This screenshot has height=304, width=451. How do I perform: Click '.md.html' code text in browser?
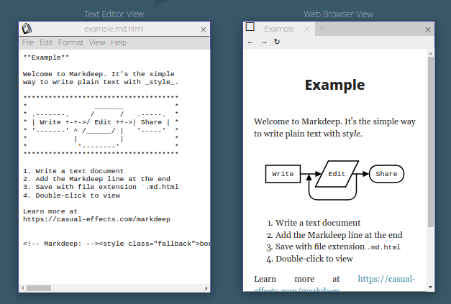(384, 247)
